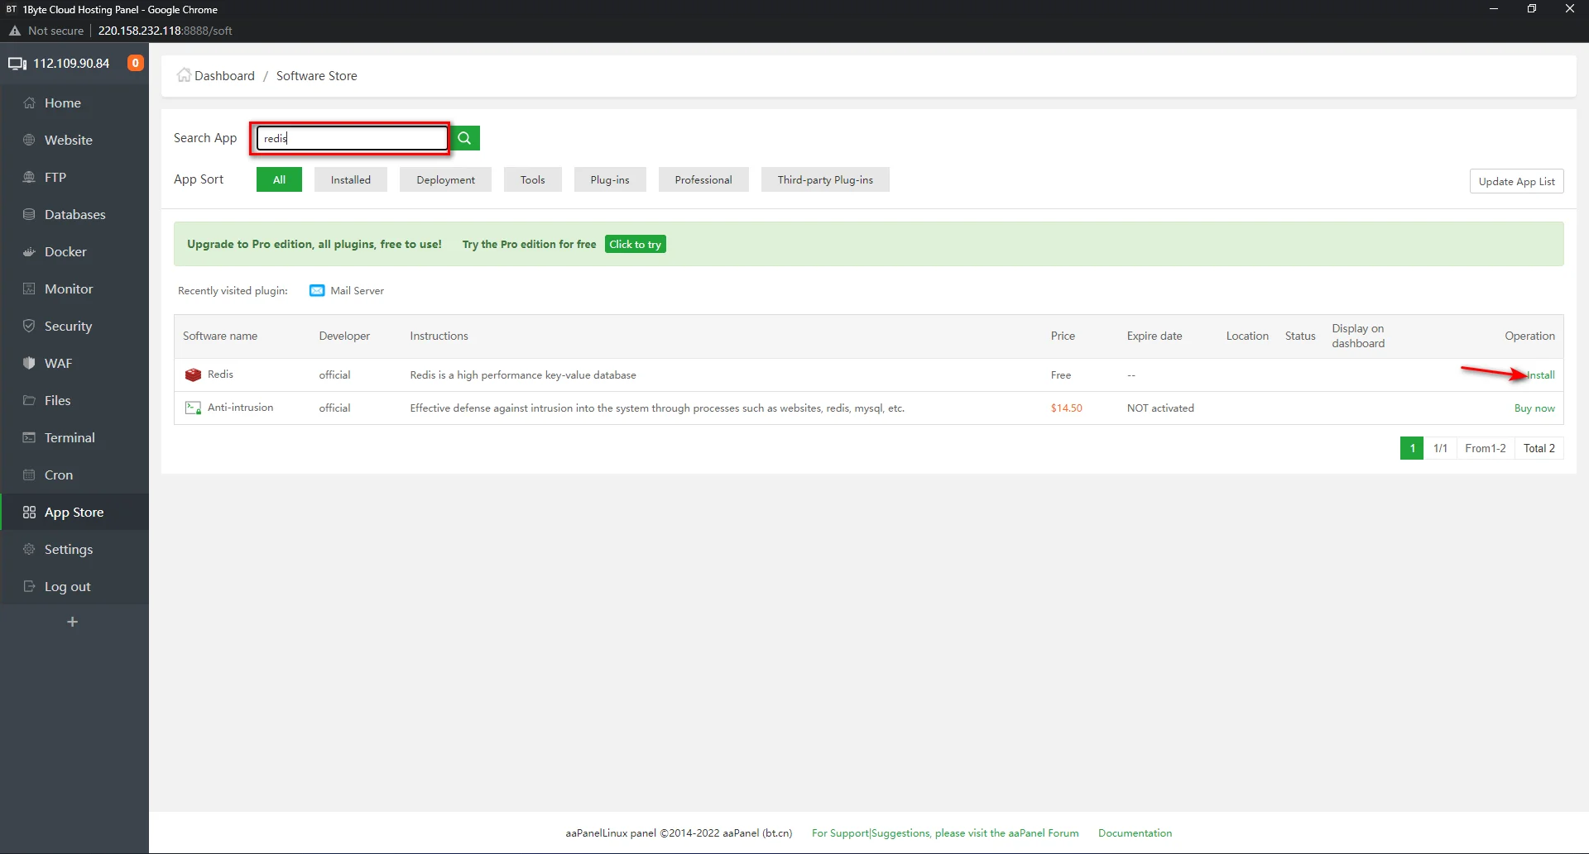Select the Deployment filter tab
This screenshot has width=1589, height=854.
[x=445, y=180]
